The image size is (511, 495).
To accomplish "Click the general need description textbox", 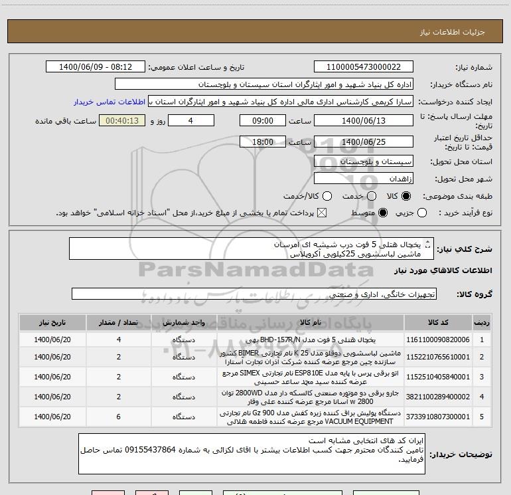I will (x=252, y=248).
